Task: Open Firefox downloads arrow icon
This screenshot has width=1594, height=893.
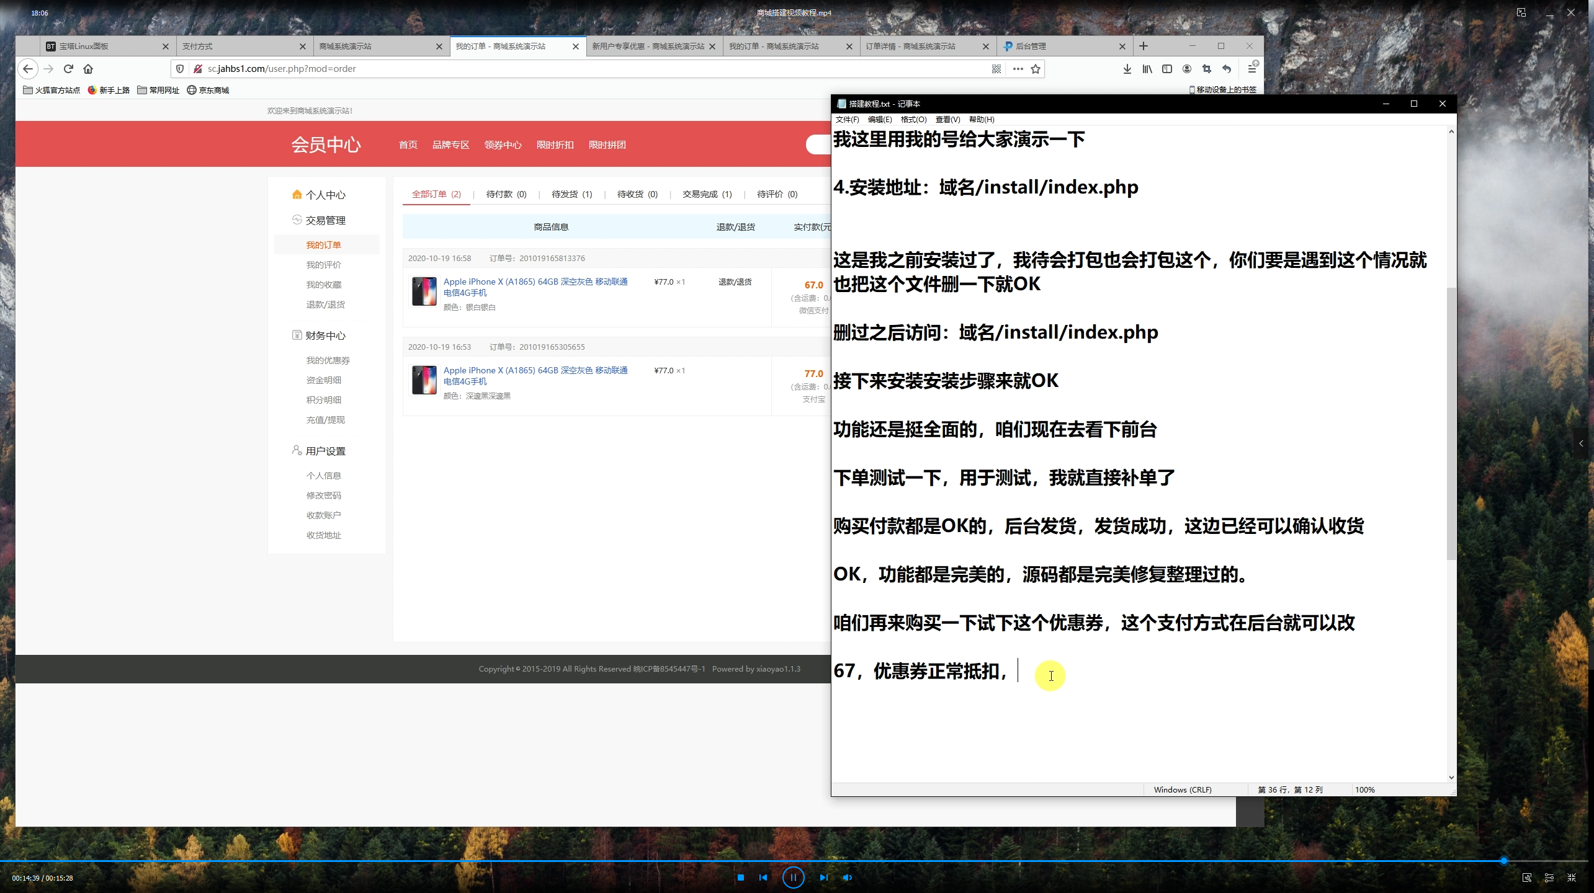Action: click(1127, 69)
